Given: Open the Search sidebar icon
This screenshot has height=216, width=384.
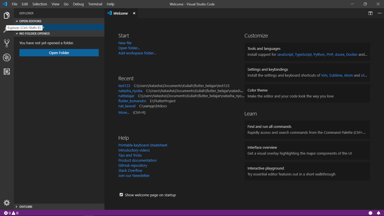Looking at the screenshot, I should tap(6, 29).
